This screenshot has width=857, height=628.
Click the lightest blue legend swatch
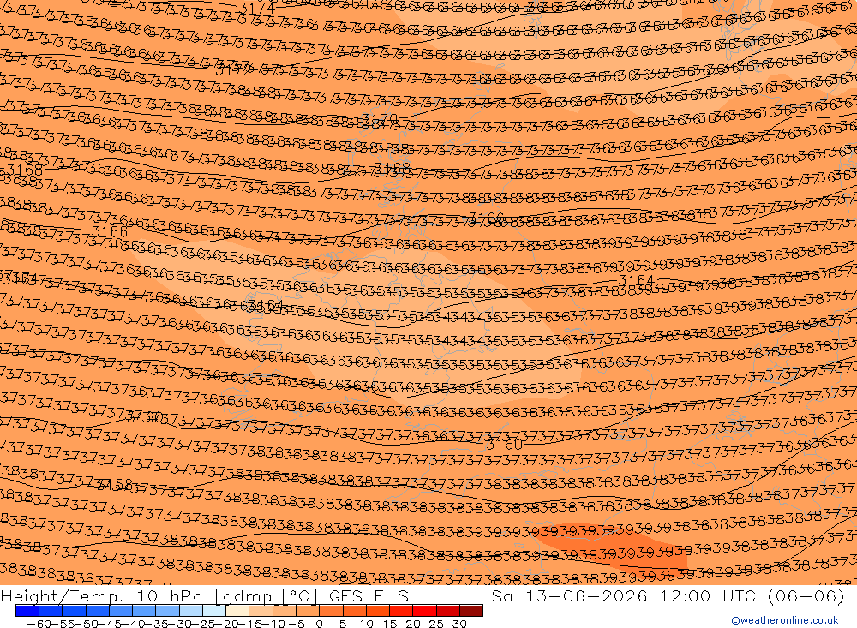(214, 610)
